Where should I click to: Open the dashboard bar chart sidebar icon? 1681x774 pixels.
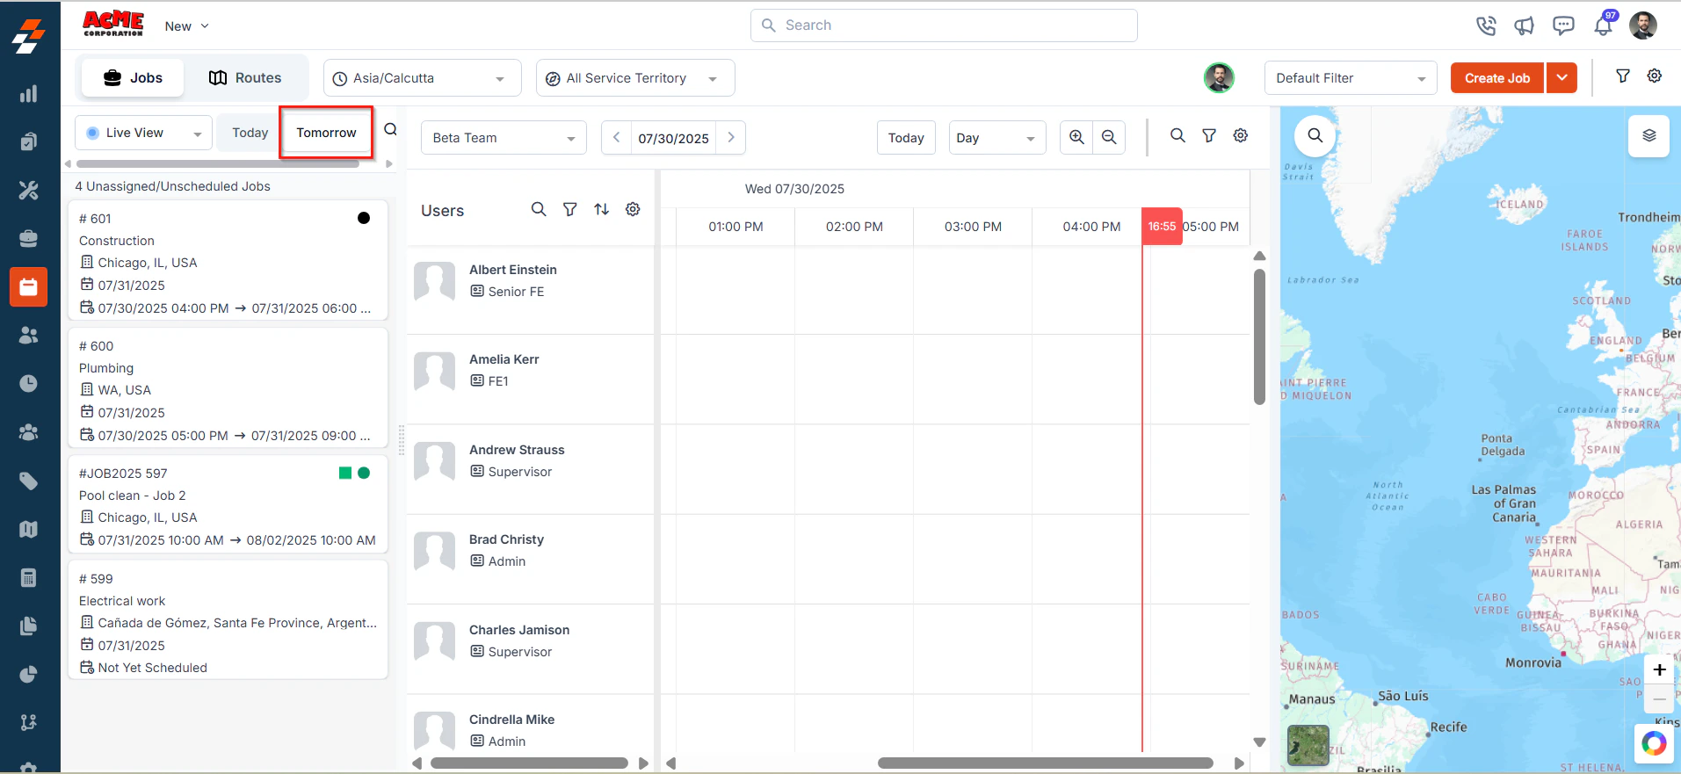click(29, 93)
